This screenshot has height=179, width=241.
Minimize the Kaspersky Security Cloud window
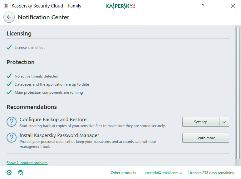218,6
